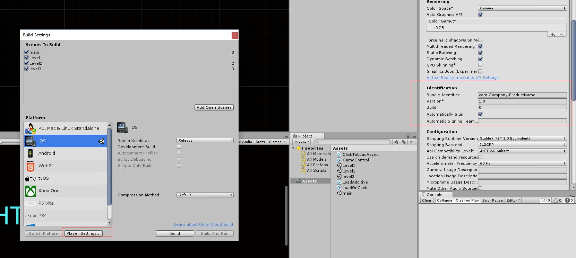Toggle Error Pause in Console
Screen dimensions: 576x258
[x=492, y=201]
